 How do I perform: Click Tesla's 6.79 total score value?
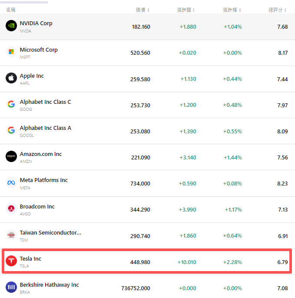coord(282,262)
